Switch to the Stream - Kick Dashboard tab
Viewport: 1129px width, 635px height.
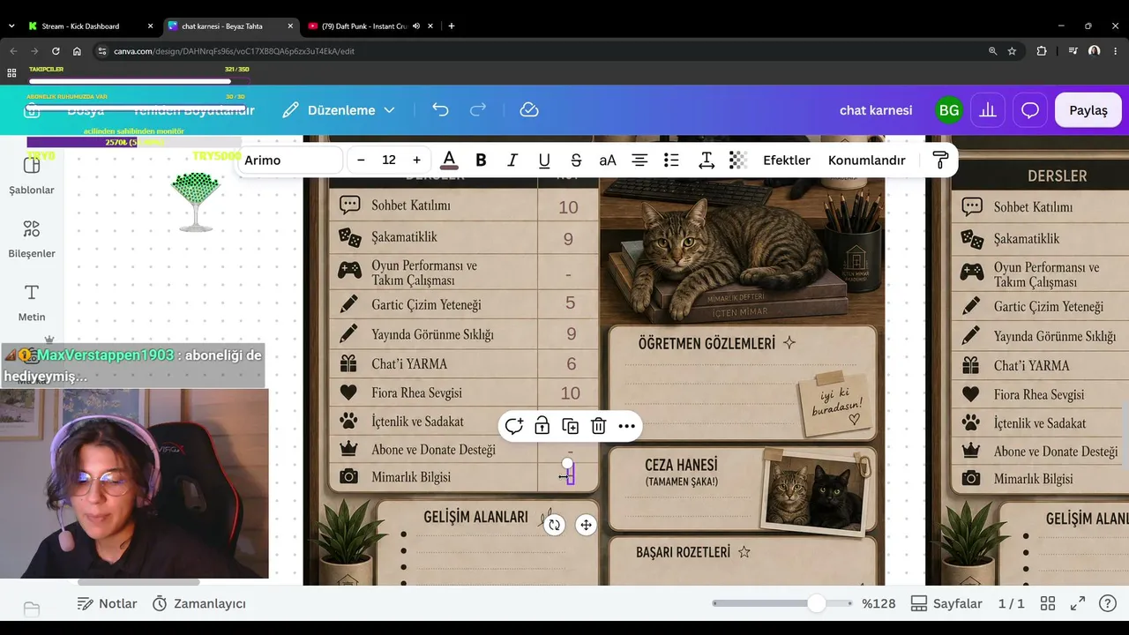90,26
